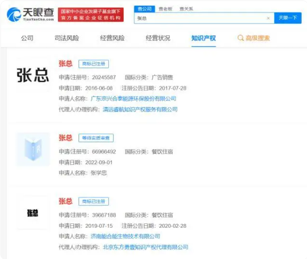Image resolution: width=307 pixels, height=259 pixels.
Task: Open the 经营状况 tab
Action: pyautogui.click(x=158, y=38)
